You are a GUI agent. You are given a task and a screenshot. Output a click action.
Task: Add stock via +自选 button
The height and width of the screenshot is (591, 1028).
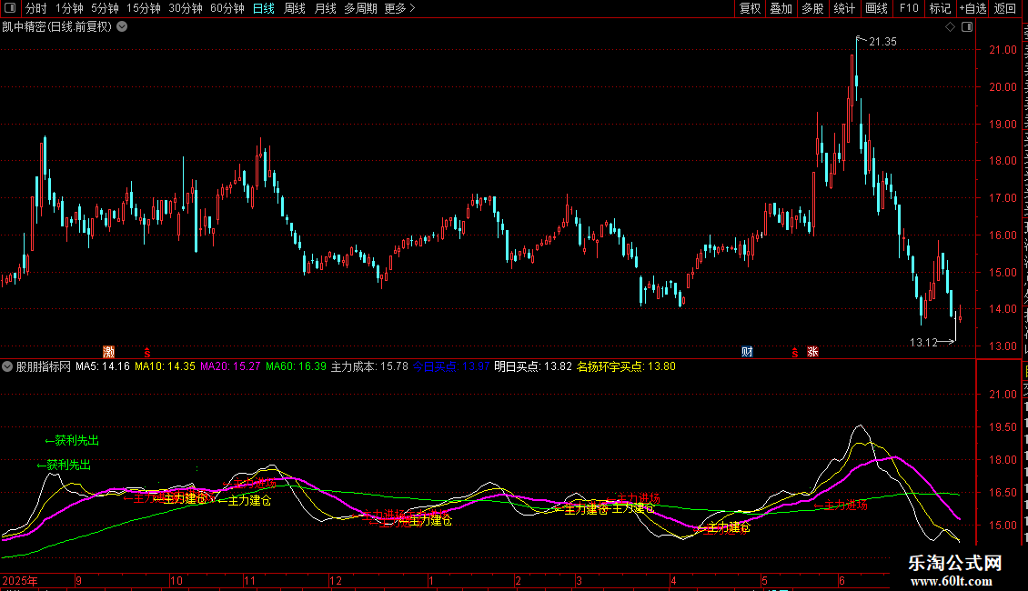(973, 8)
